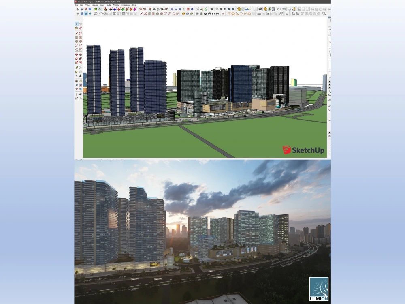This screenshot has width=405, height=304.
Task: Open the Help menu
Action: 134,5
